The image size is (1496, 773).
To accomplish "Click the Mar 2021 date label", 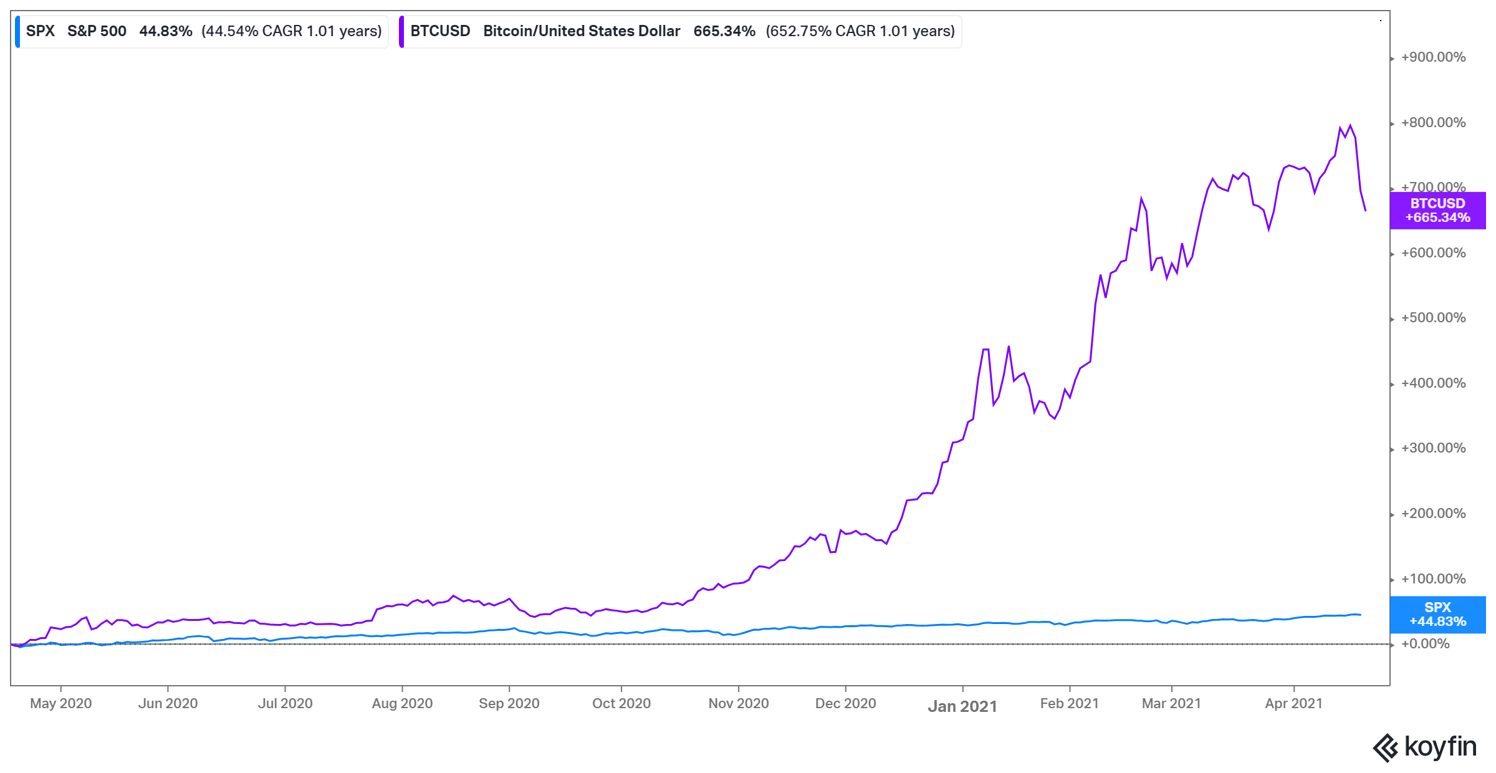I will tap(1171, 703).
